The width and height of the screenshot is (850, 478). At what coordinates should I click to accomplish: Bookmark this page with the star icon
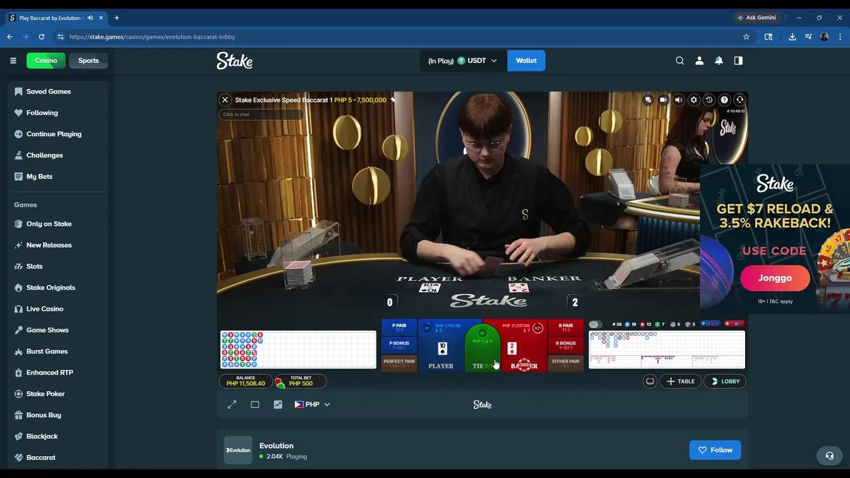coord(746,37)
